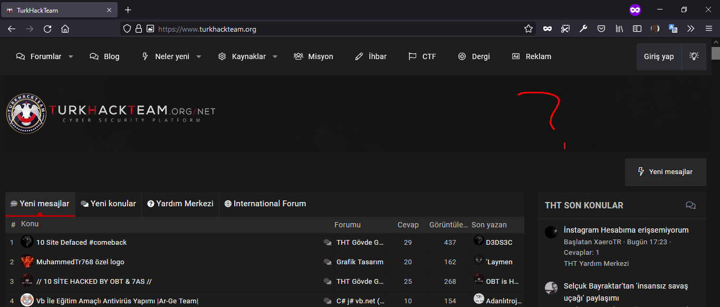The height and width of the screenshot is (307, 720).
Task: Open user 'Laymen profile
Action: point(499,262)
